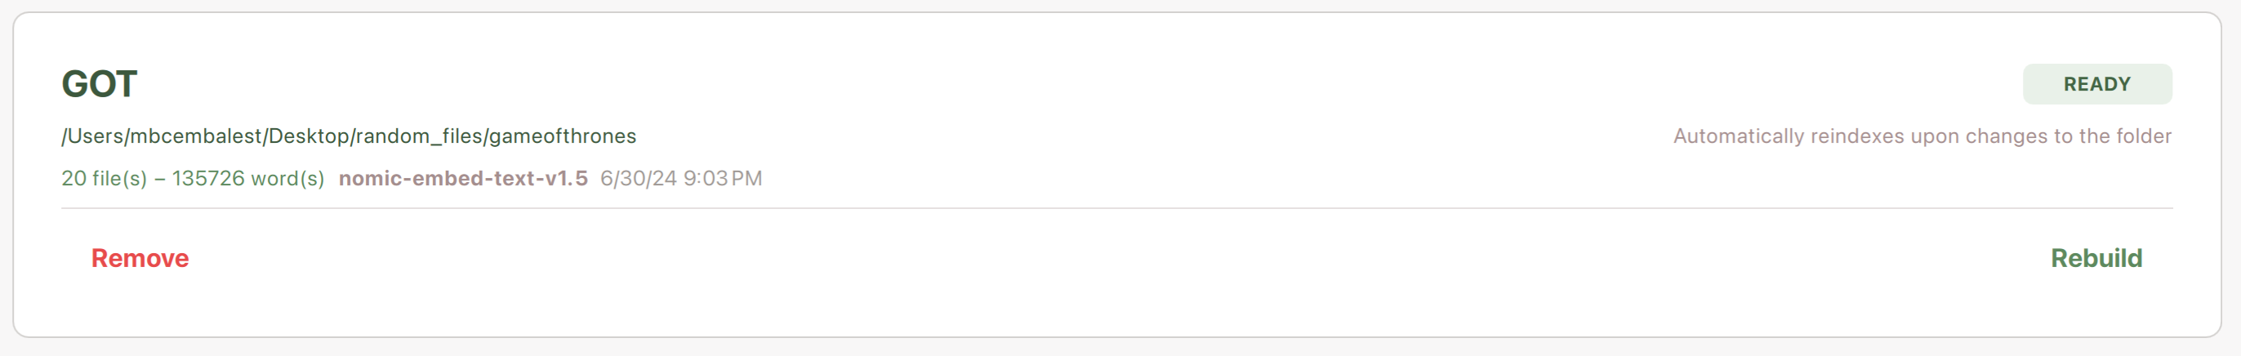Rebuild the GOT collection index
Viewport: 2241px width, 356px height.
tap(2096, 259)
